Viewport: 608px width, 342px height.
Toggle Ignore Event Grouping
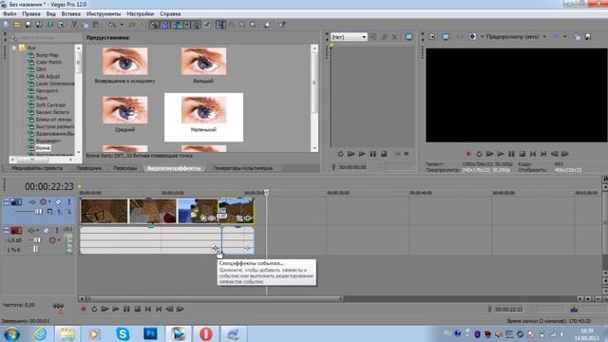coord(207,25)
